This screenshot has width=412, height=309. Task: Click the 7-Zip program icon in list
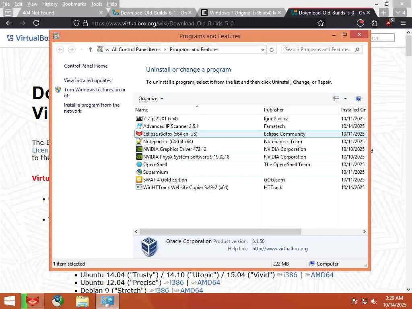pos(139,119)
